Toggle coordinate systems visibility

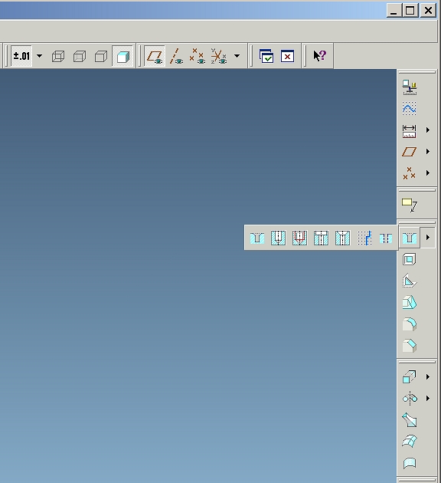pyautogui.click(x=219, y=57)
